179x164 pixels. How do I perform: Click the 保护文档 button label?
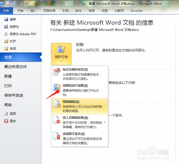tap(61, 57)
